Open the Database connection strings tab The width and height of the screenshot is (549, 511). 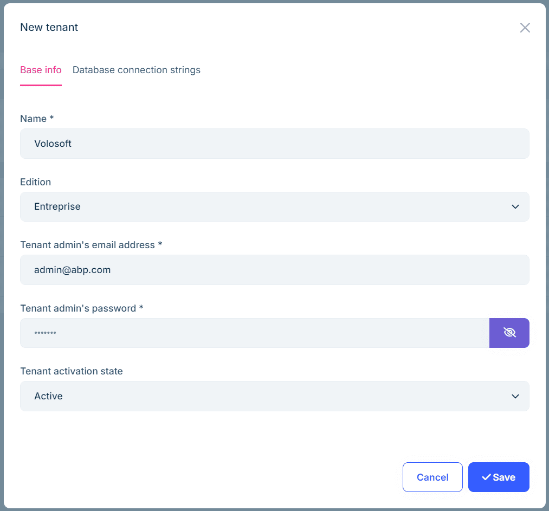coord(137,70)
